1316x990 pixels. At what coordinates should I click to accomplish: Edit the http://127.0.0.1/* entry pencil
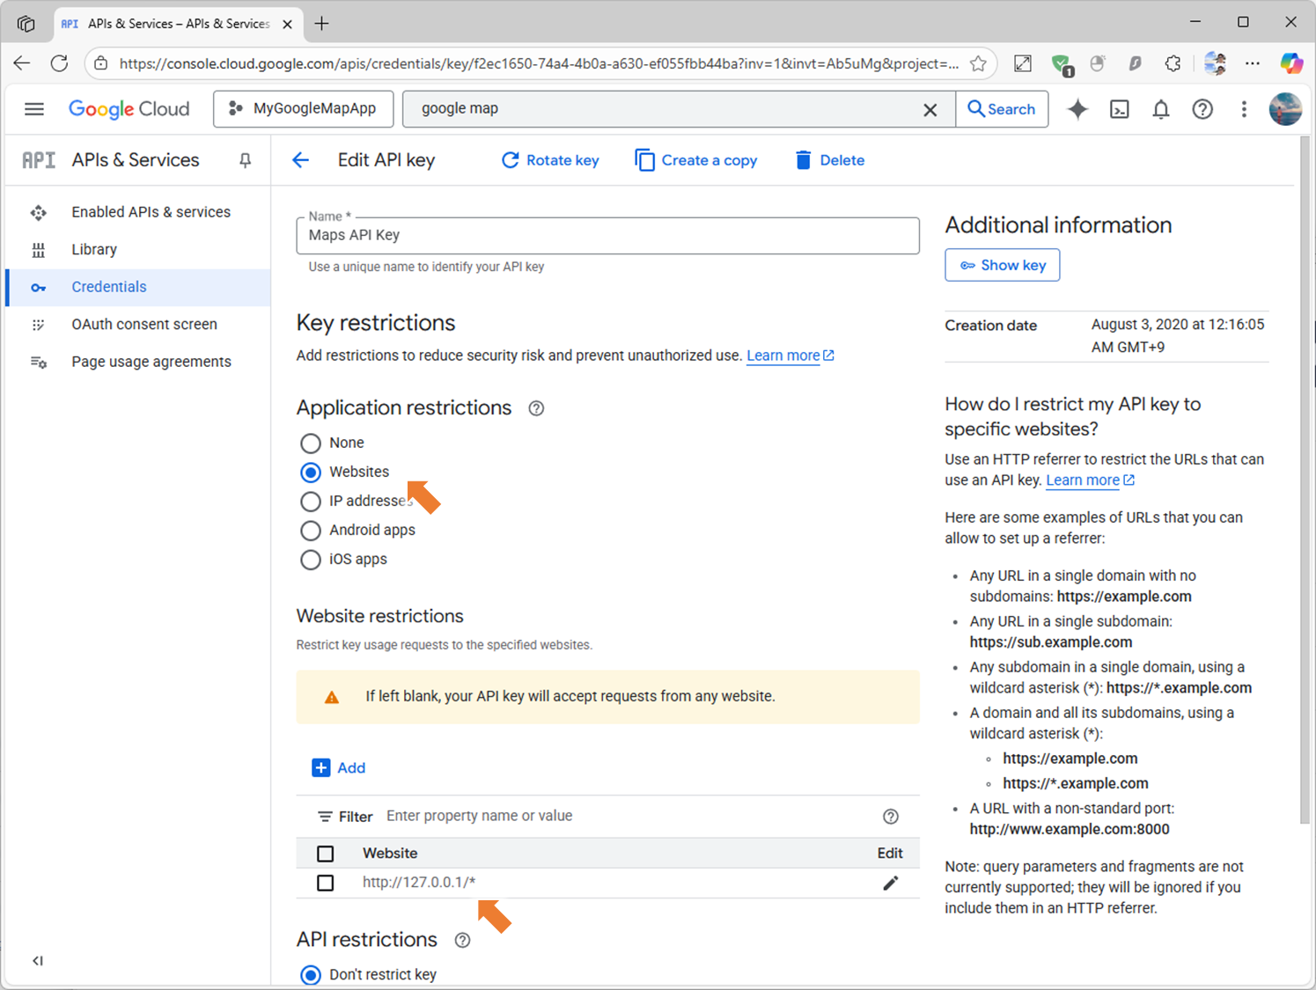coord(891,883)
